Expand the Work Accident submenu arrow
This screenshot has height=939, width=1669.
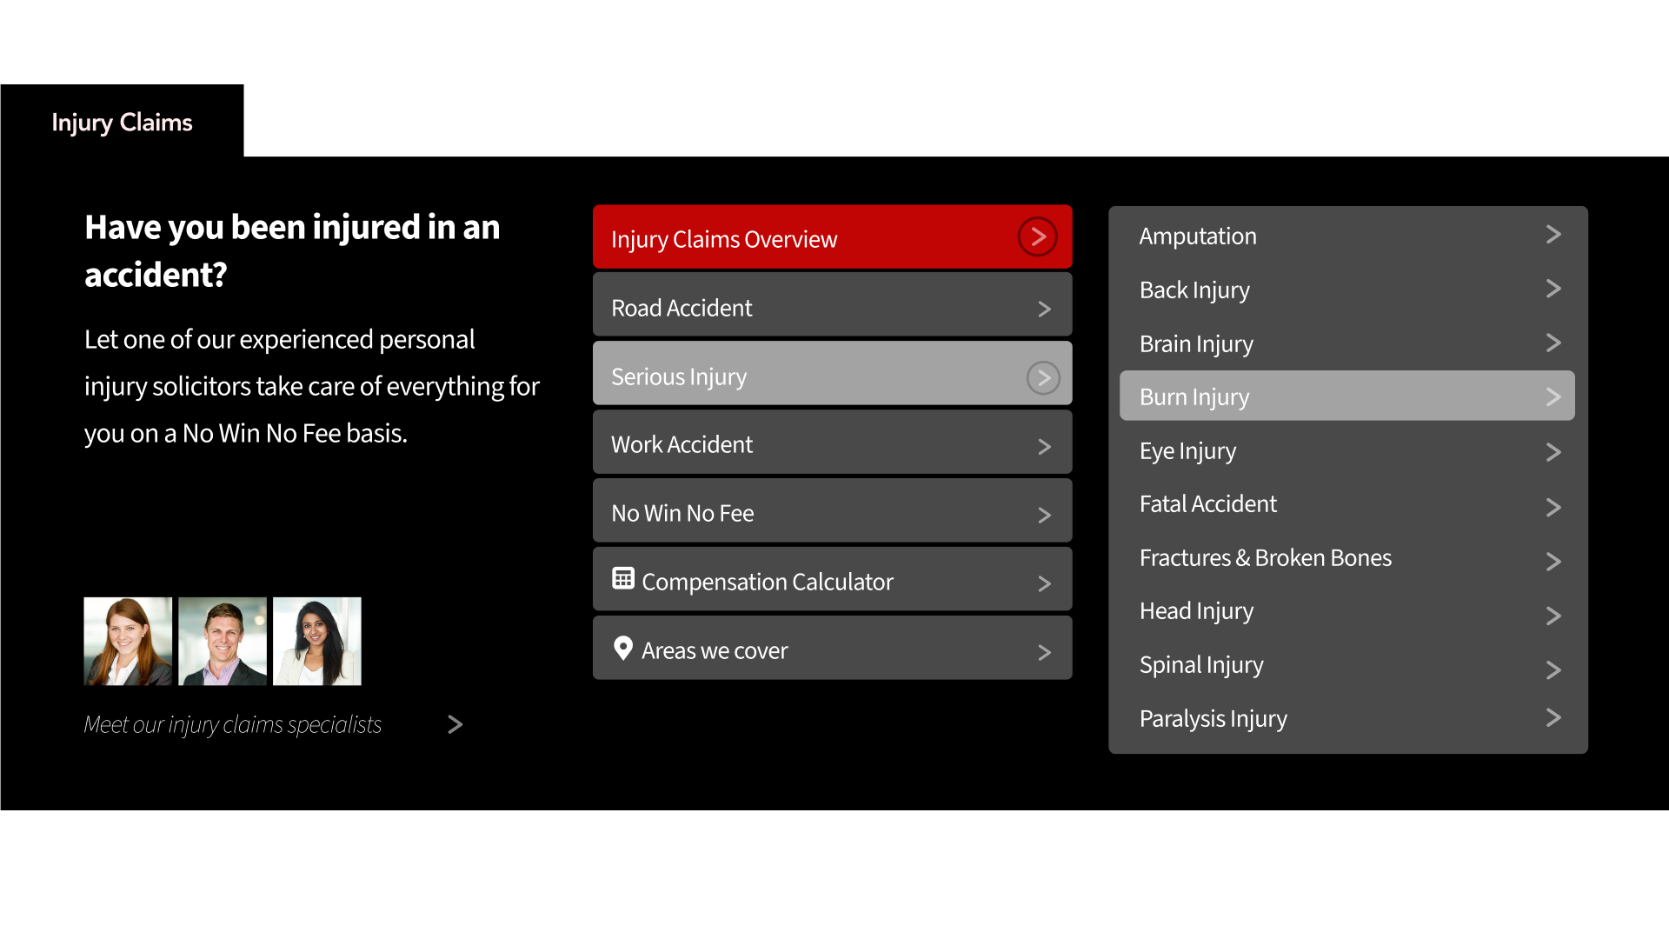(x=1044, y=446)
